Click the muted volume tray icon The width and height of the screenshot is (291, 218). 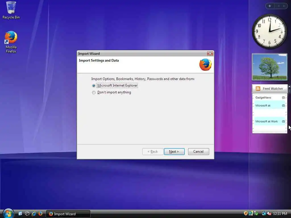click(269, 213)
